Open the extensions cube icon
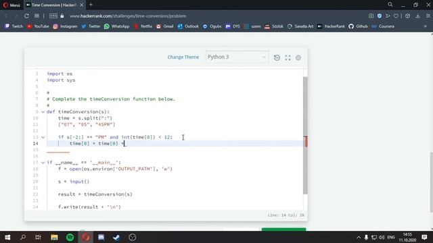This screenshot has width=433, height=243. tap(407, 16)
